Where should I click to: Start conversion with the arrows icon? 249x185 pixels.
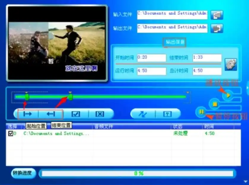[143, 114]
